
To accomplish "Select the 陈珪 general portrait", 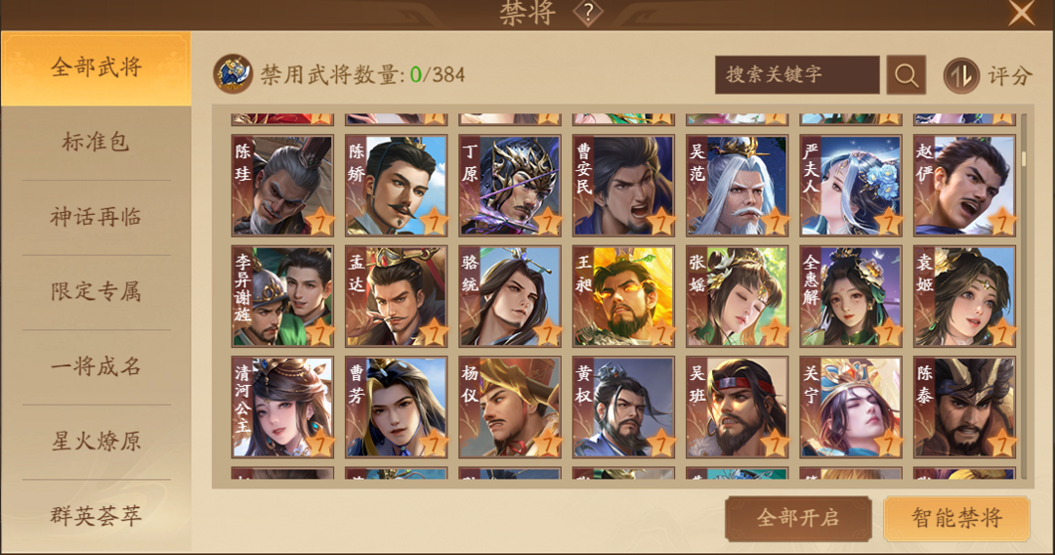I will pos(282,186).
